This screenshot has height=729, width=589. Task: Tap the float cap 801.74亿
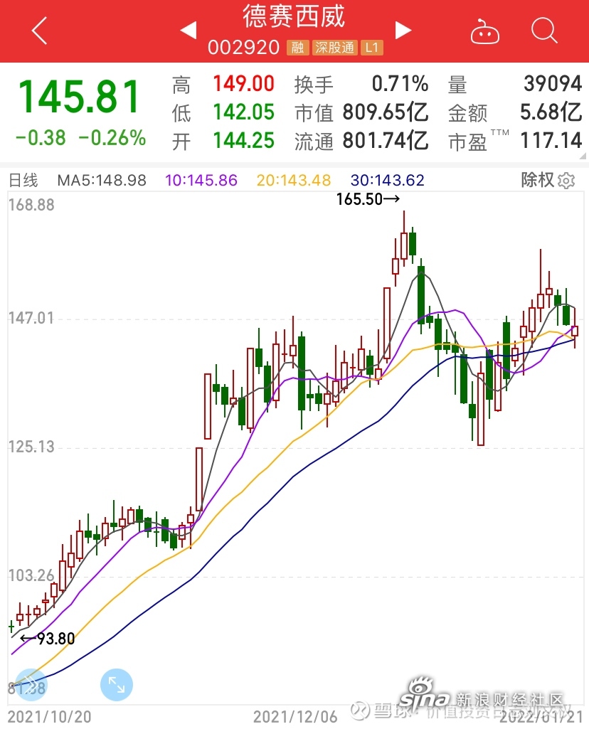tap(386, 140)
